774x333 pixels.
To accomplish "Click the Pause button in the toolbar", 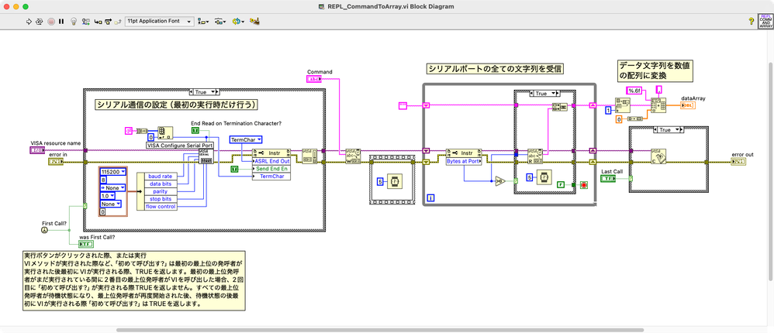I will (61, 22).
